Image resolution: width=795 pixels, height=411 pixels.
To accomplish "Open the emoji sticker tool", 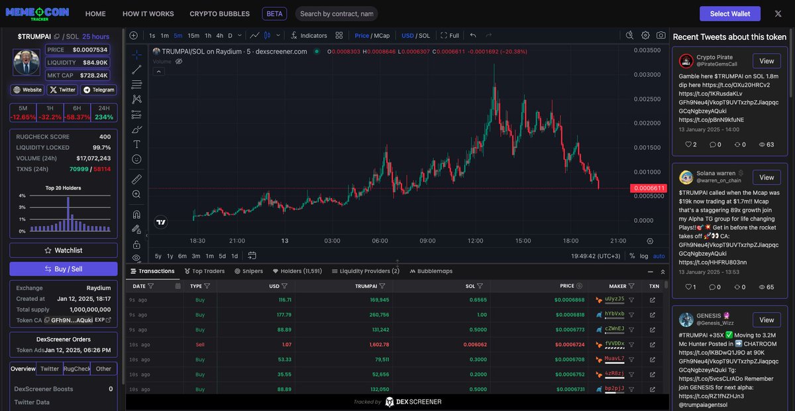I will pos(136,159).
